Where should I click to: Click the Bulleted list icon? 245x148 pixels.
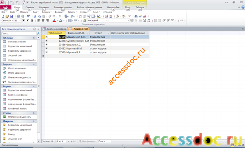pos(155,20)
